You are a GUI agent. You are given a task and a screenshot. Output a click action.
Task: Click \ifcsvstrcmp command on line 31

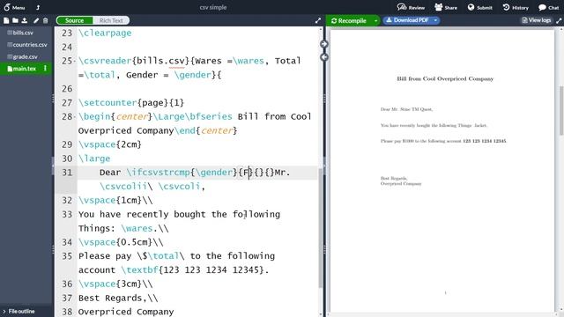click(159, 173)
